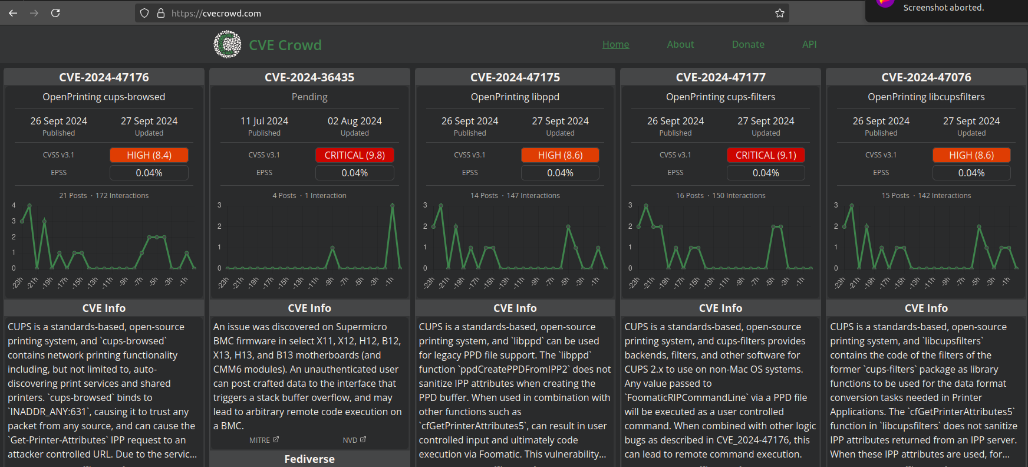The image size is (1028, 467).
Task: Click the CRITICAL (9.1) severity badge
Action: point(766,155)
